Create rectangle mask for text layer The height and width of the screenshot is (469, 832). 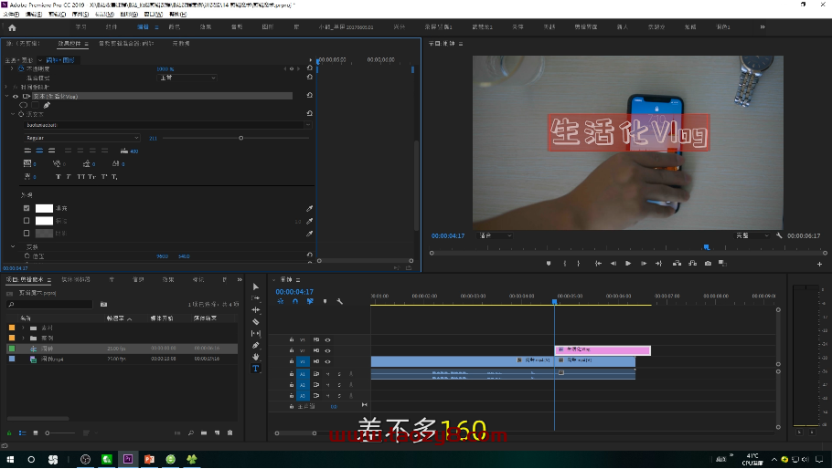click(36, 105)
